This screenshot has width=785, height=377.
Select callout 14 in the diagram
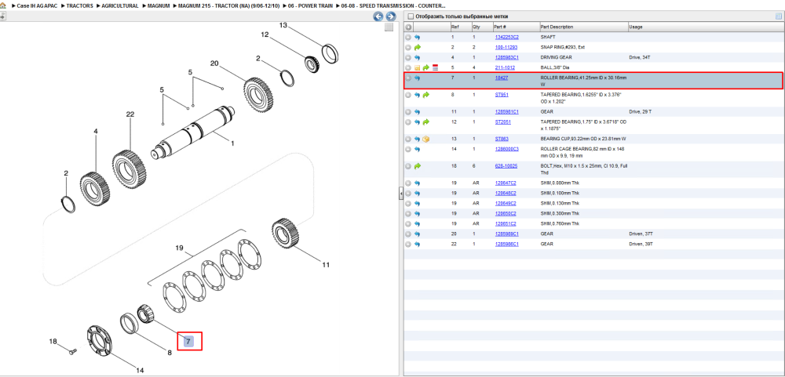141,371
